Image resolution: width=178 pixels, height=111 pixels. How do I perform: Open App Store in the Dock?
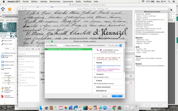pyautogui.click(x=105, y=108)
